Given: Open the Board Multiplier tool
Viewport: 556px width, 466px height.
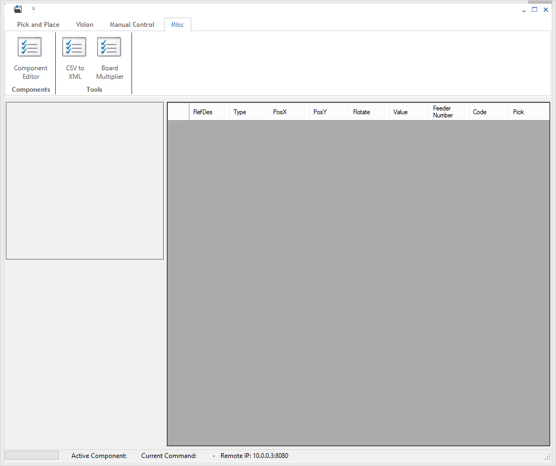Looking at the screenshot, I should [109, 58].
